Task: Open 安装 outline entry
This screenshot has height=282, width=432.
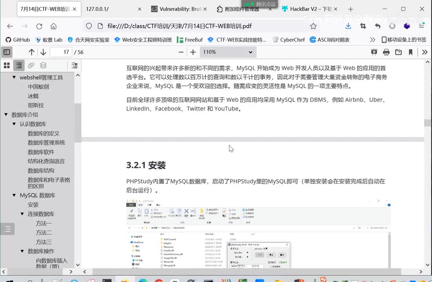Action: (x=33, y=205)
